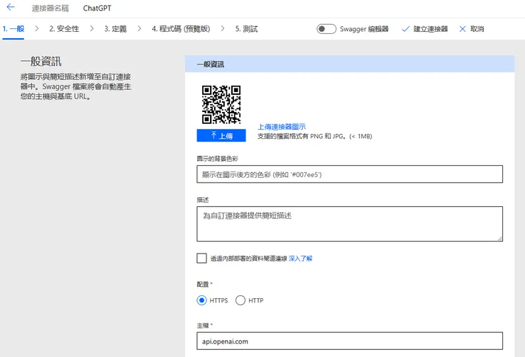Viewport: 525px width, 357px height.
Task: Click the chevron after 3. 定義
Action: tap(139, 29)
